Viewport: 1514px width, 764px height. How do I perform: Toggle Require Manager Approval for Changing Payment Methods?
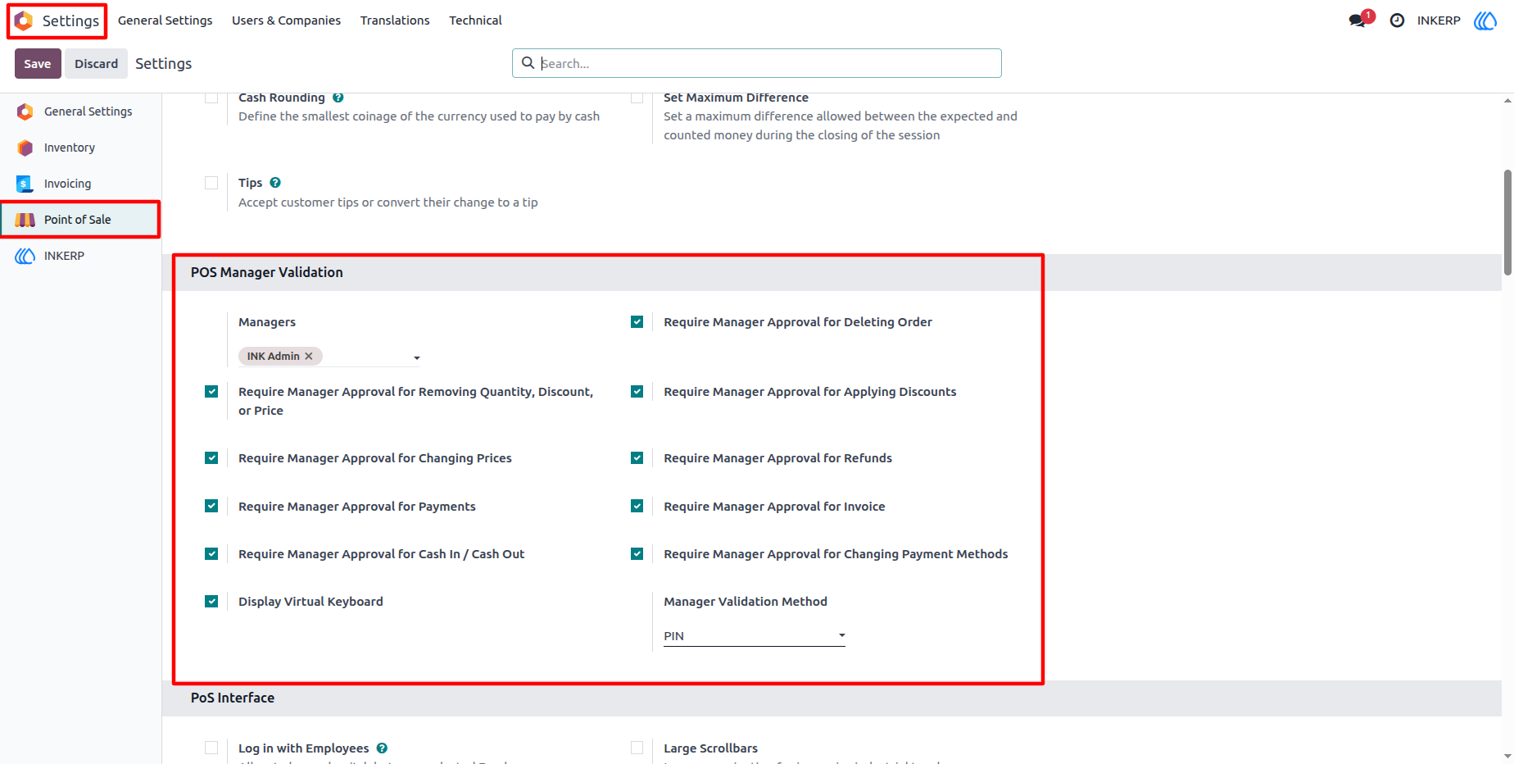637,554
